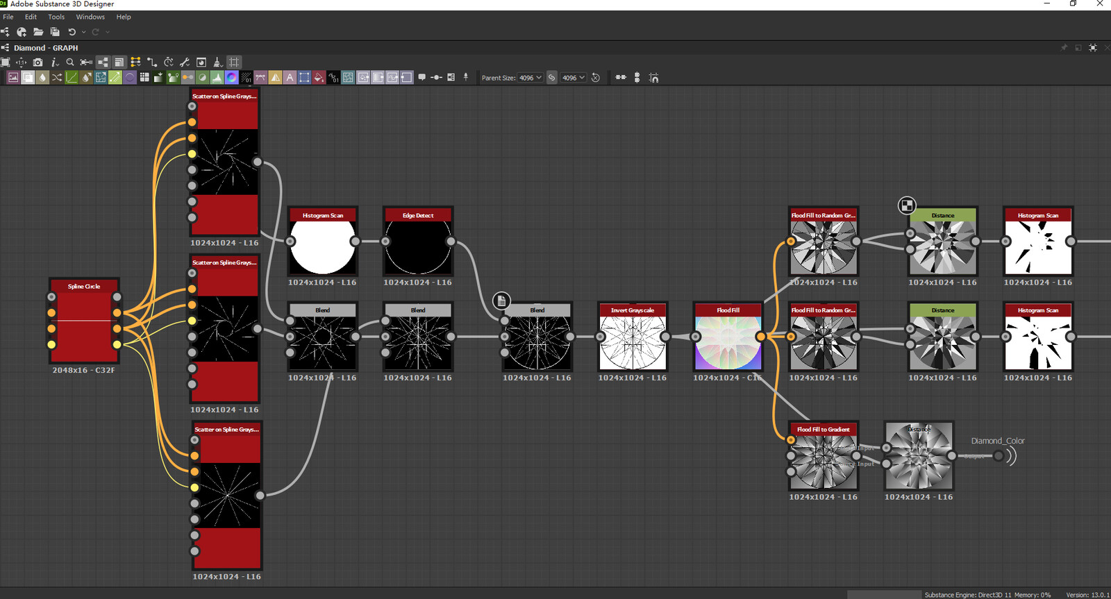Click the magnifier search icon in graph toolbar
This screenshot has width=1111, height=599.
click(69, 62)
